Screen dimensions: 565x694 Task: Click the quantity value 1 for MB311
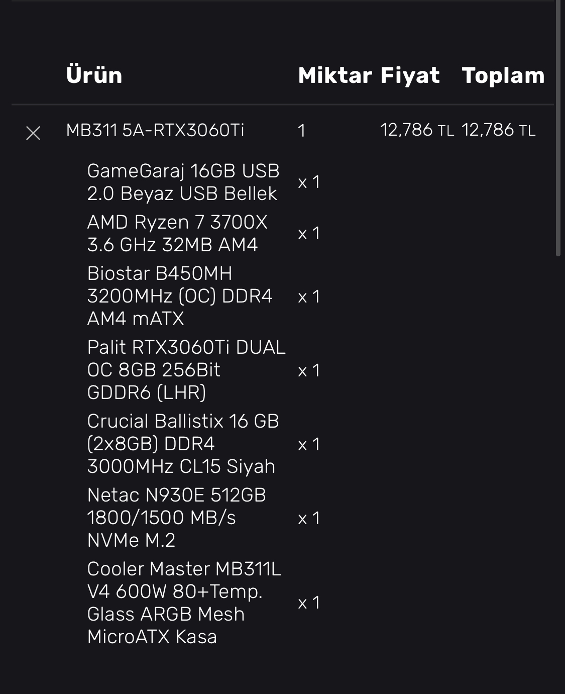tap(302, 131)
